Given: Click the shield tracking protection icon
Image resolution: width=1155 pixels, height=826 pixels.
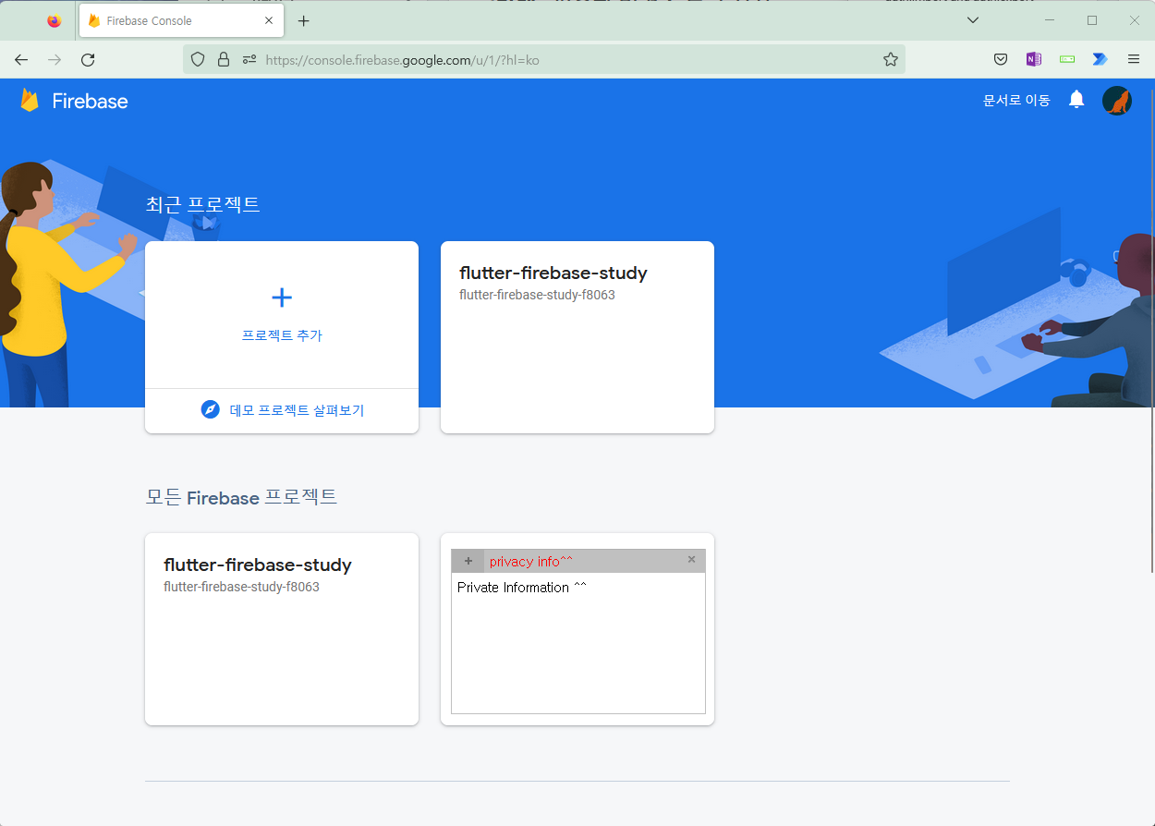Looking at the screenshot, I should tap(197, 59).
